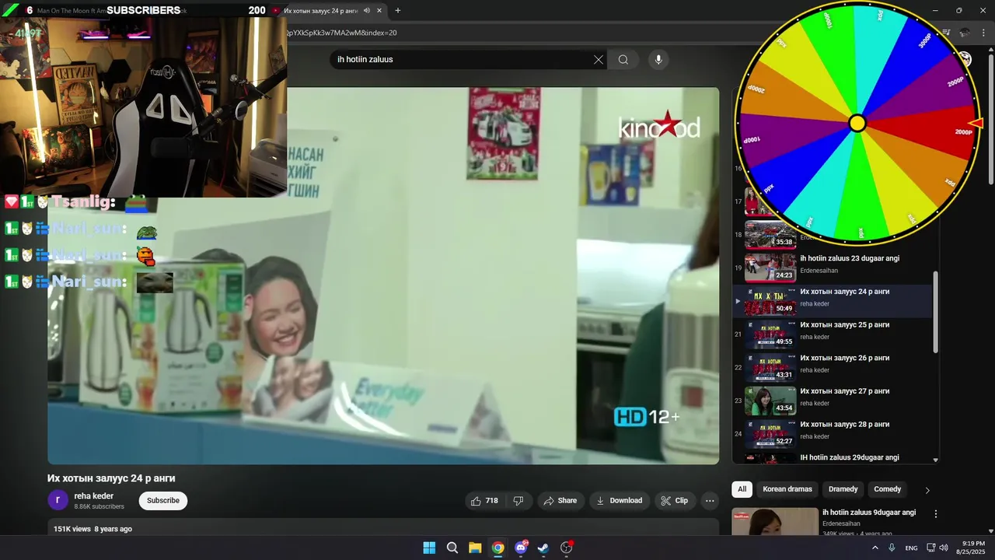This screenshot has height=560, width=995.
Task: Play playlist item 'IH hotiin zaluus 29dugaar angi'
Action: 850,457
